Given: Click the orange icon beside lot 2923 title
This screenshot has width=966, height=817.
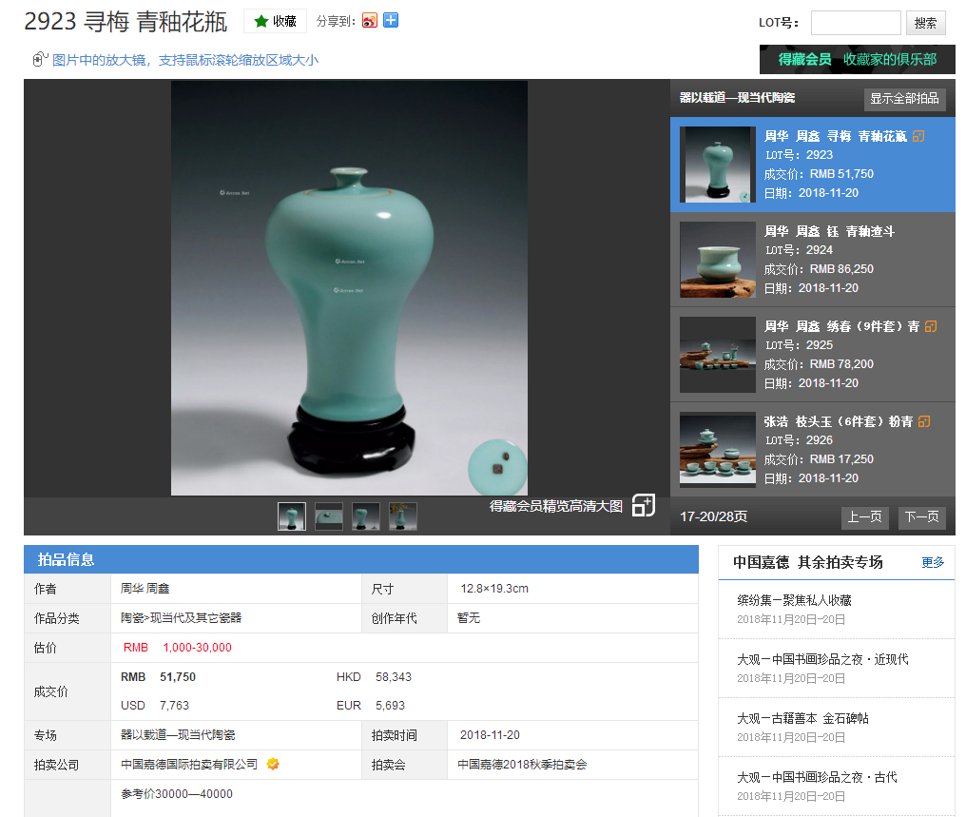Looking at the screenshot, I should click(x=918, y=136).
